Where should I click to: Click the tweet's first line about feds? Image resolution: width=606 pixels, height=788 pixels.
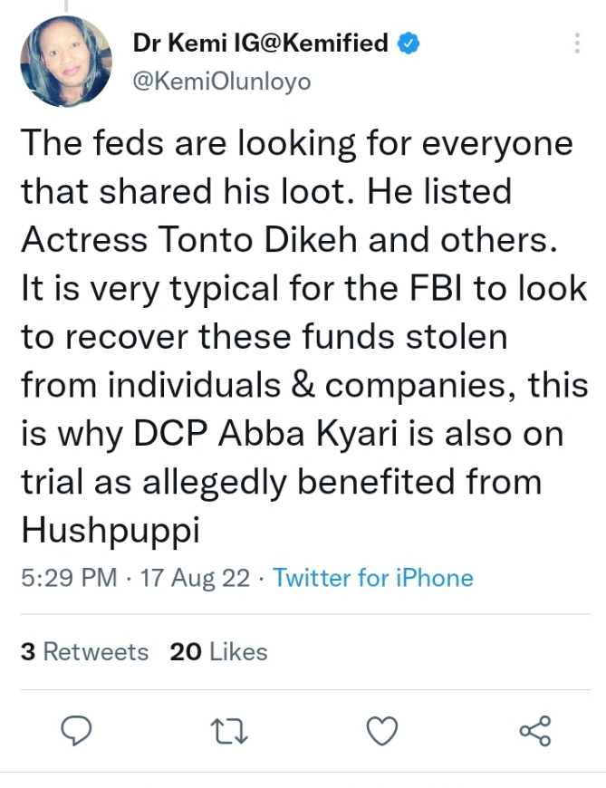296,143
